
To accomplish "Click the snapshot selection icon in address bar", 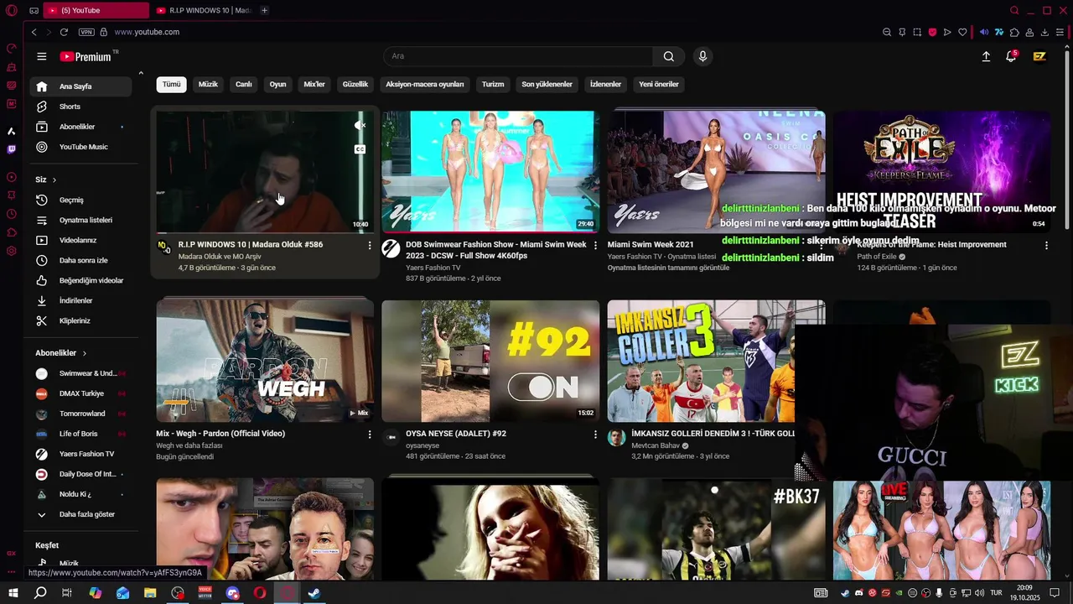I will (917, 32).
